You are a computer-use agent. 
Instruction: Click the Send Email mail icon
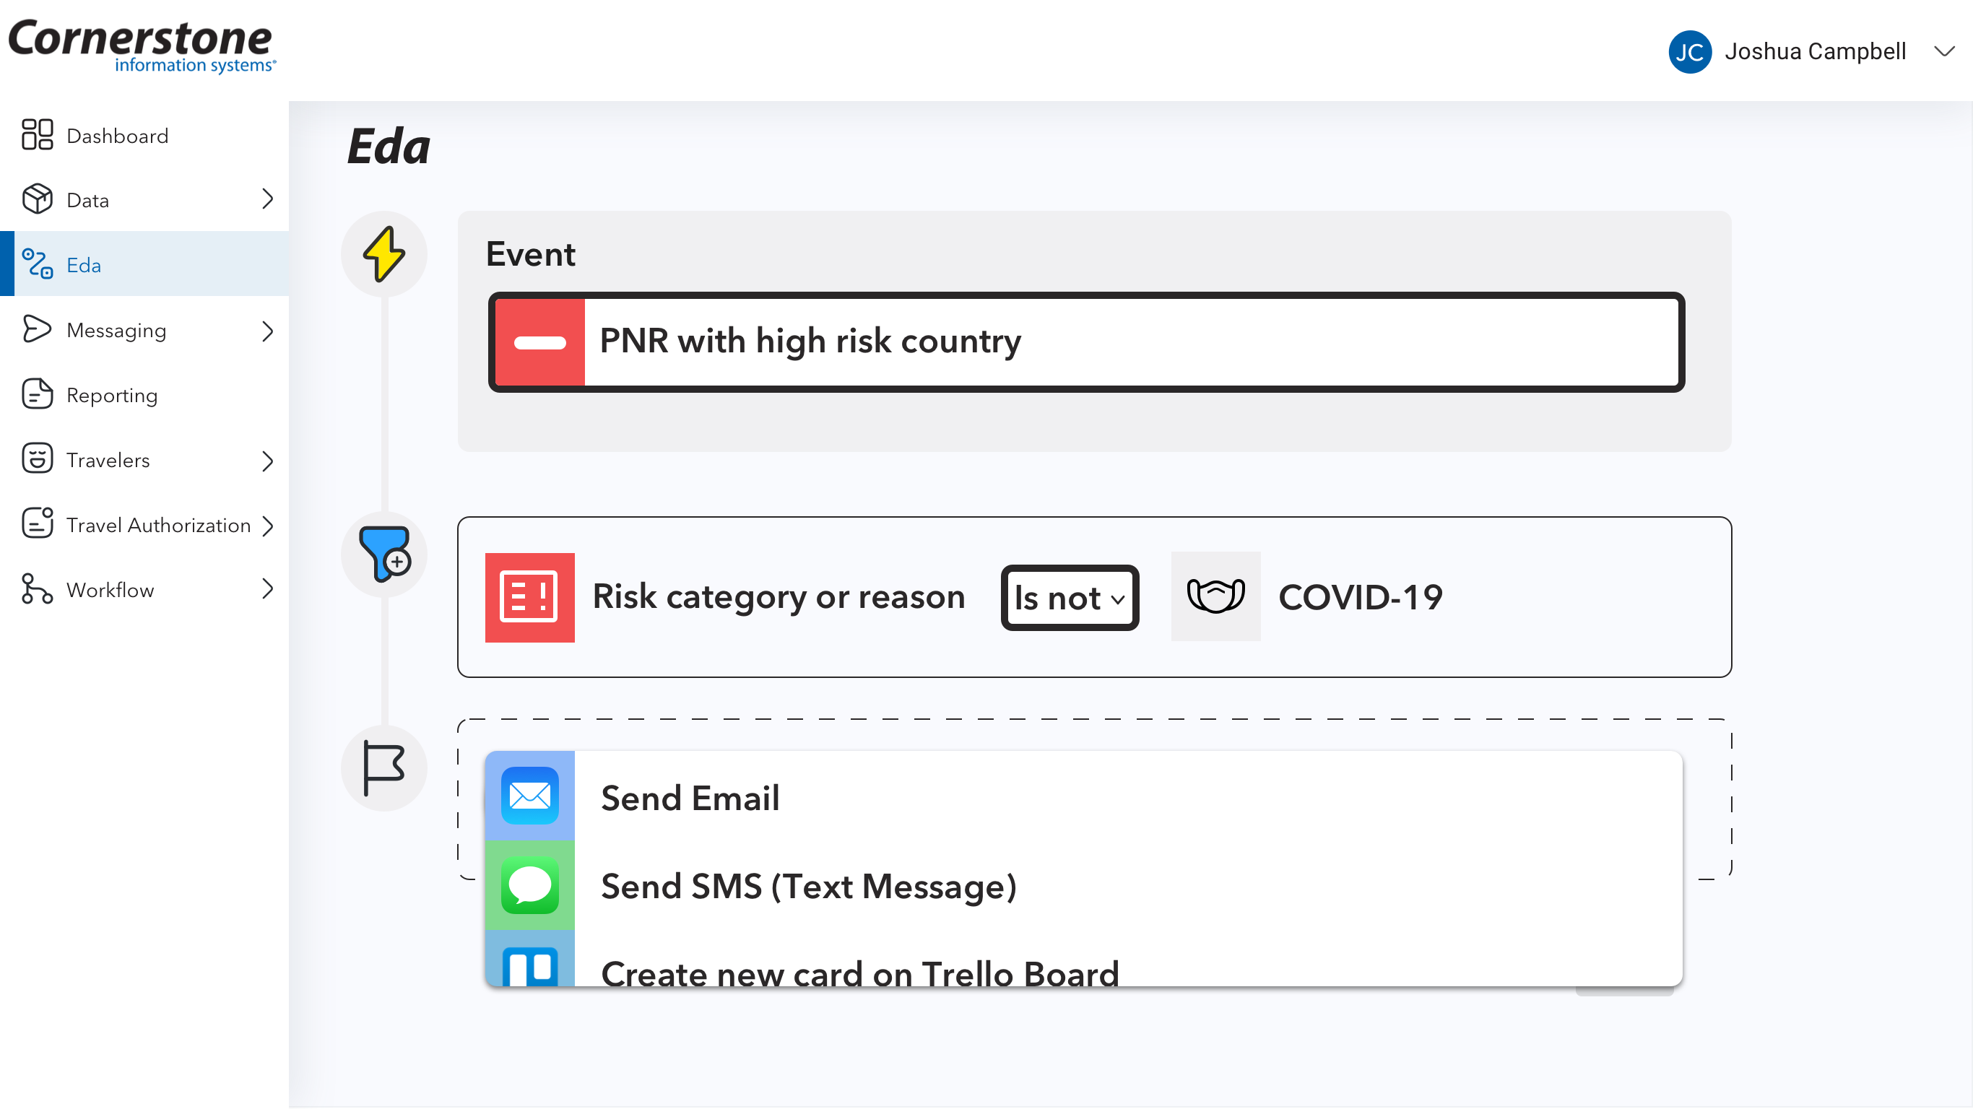coord(529,796)
